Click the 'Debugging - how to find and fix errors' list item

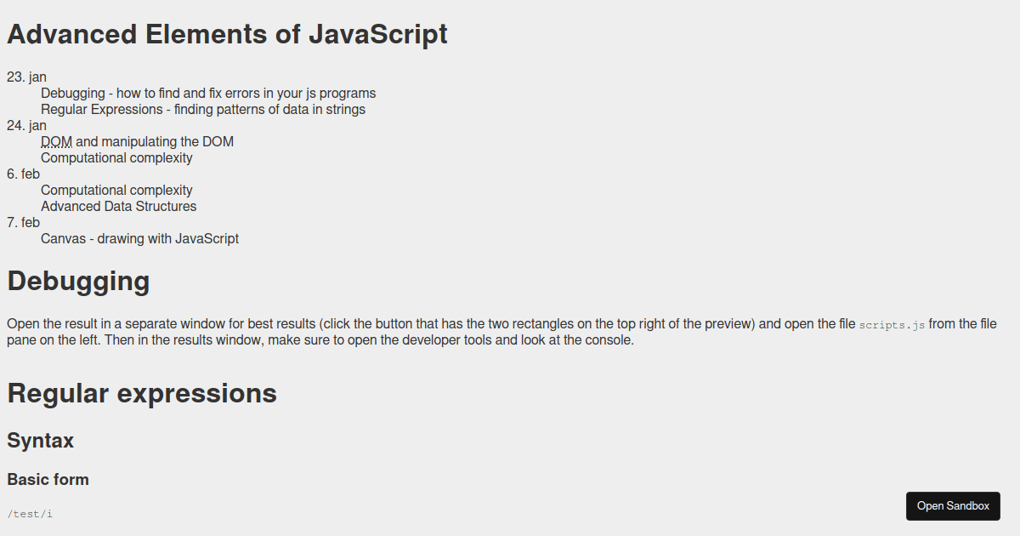208,94
